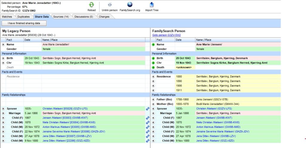Click link icon beside Niels Christan Nielsen
This screenshot has width=306, height=148.
pyautogui.click(x=148, y=123)
